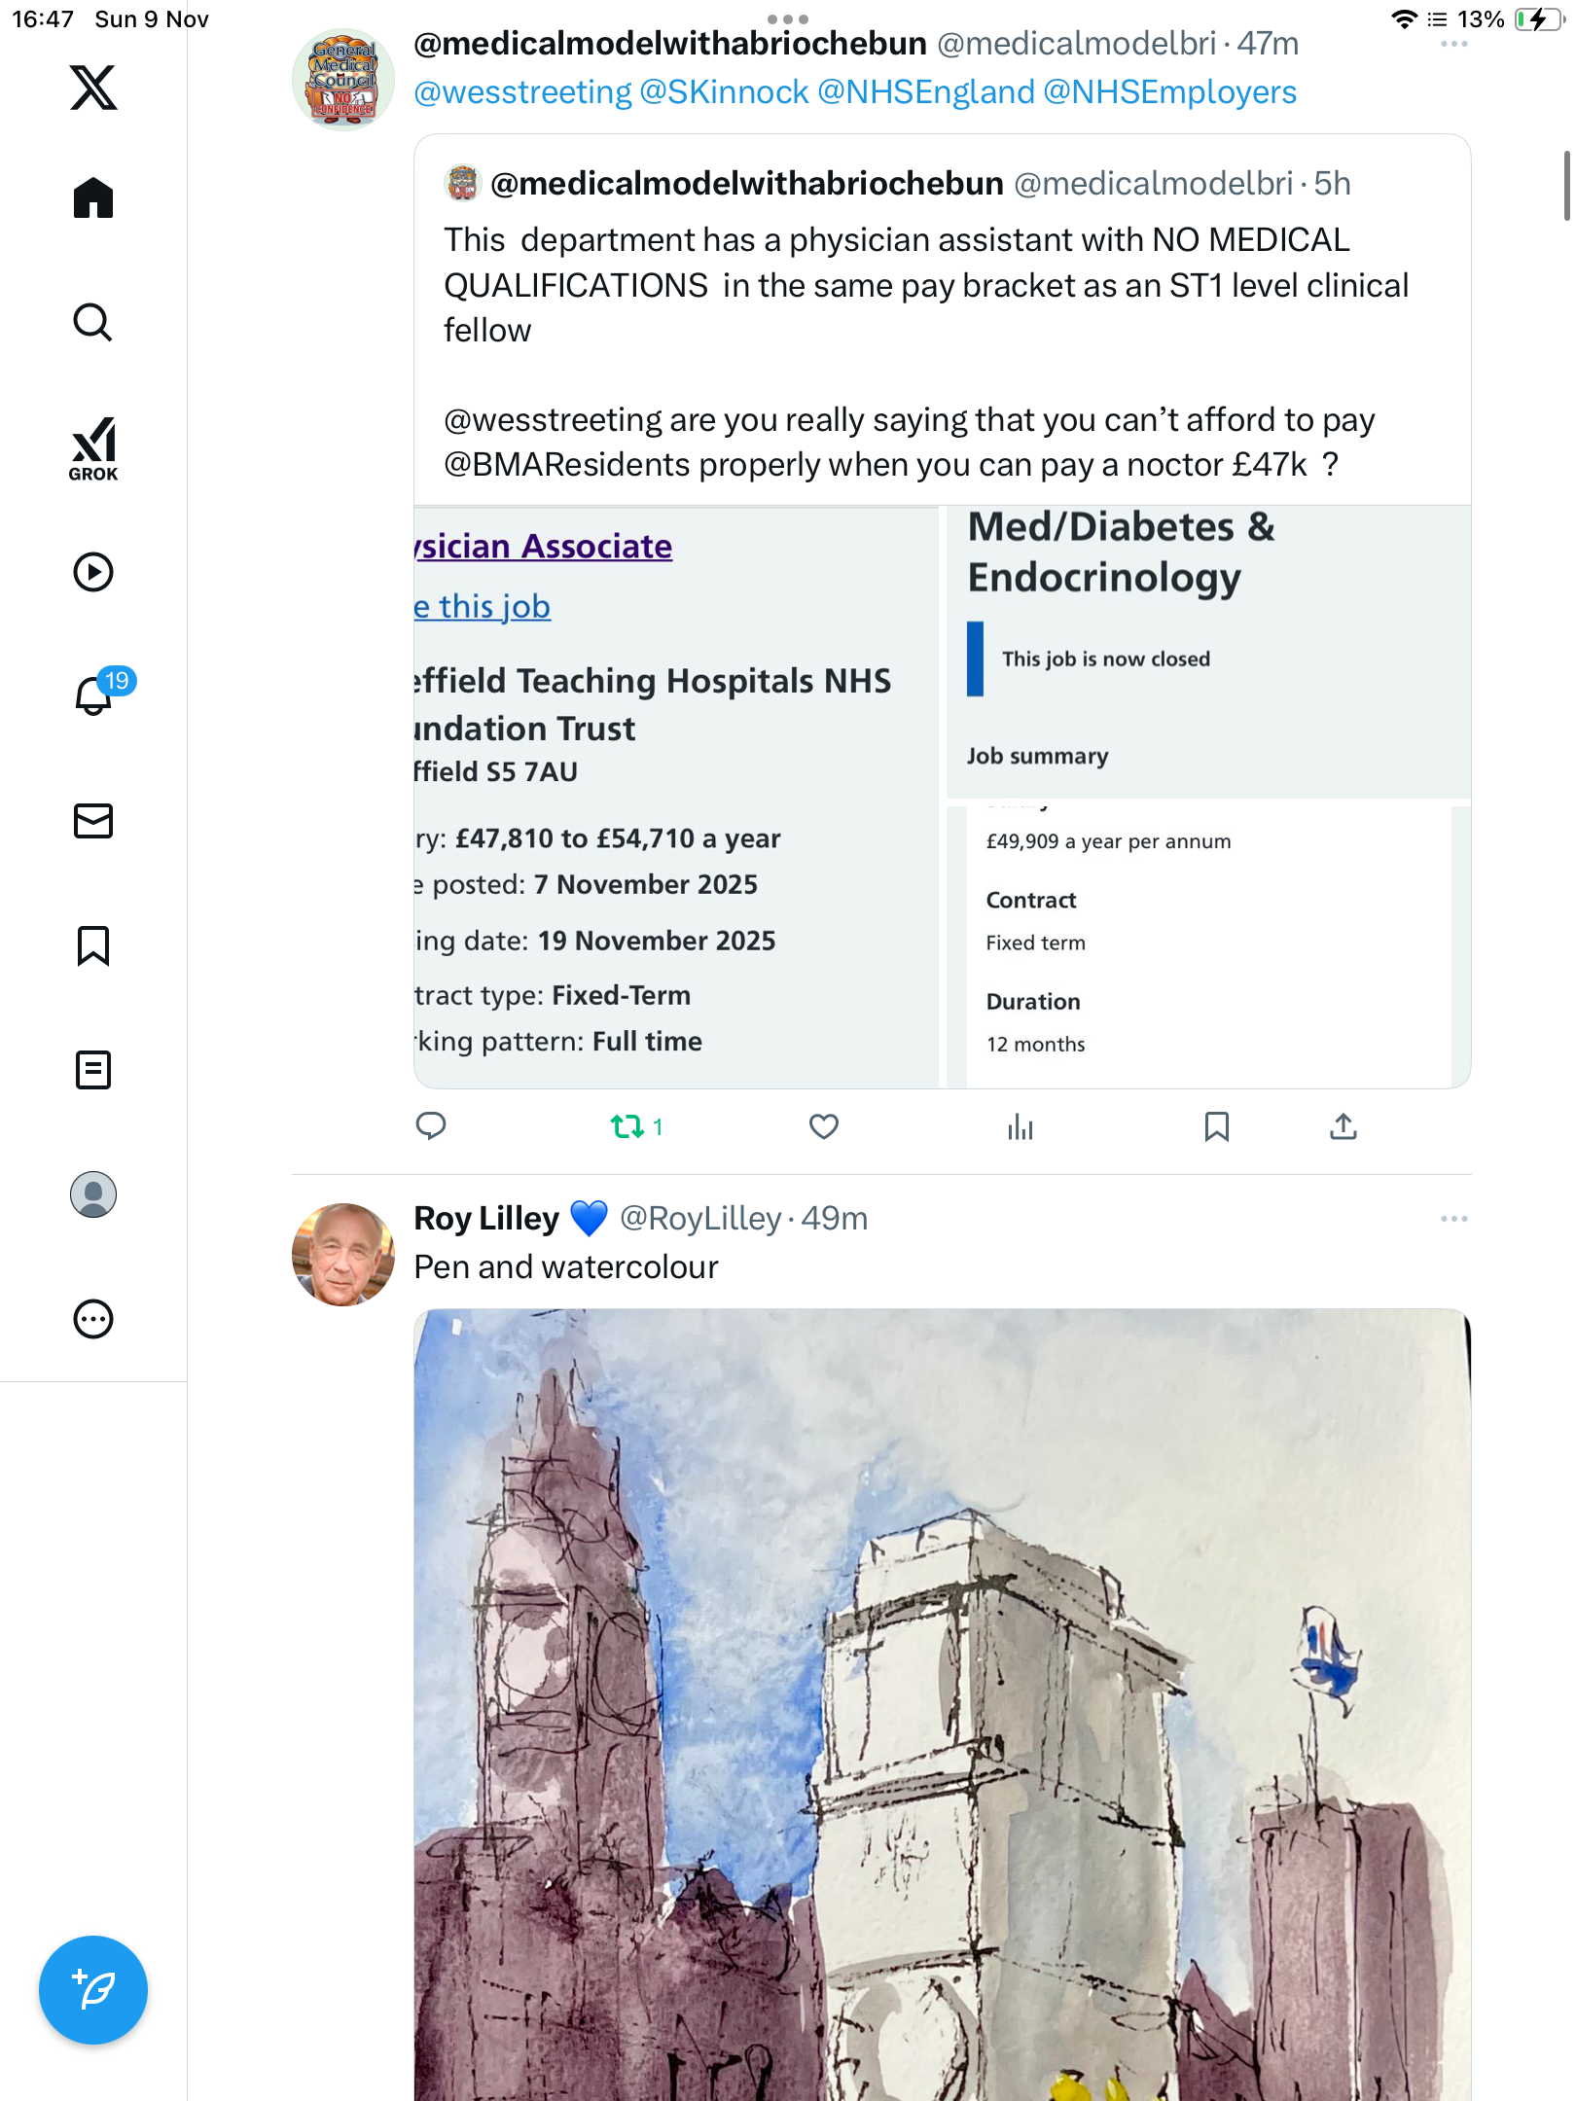Open the Bookmarks icon in sidebar
1576x2101 pixels.
tap(93, 945)
